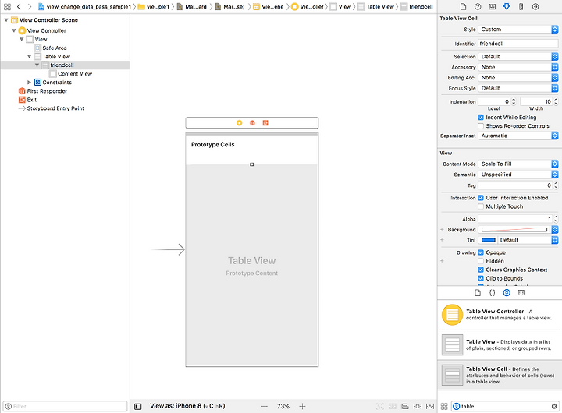The width and height of the screenshot is (562, 413).
Task: Toggle User Interaction Enabled checkbox
Action: [481, 198]
